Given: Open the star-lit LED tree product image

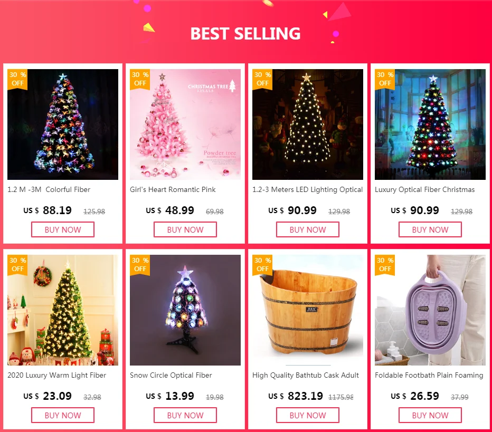Looking at the screenshot, I should tap(308, 124).
